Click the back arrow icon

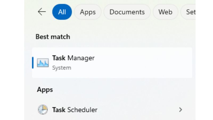(x=42, y=12)
